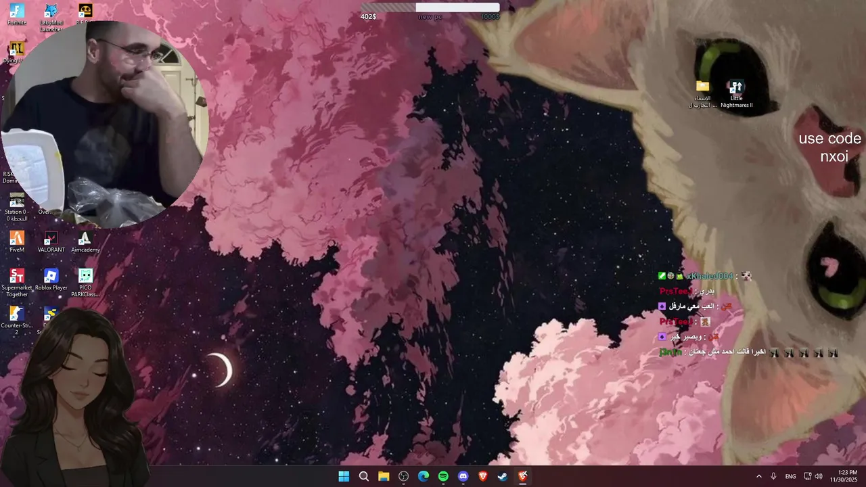Open the Little Nightmares II shortcut
The width and height of the screenshot is (866, 487).
click(736, 94)
